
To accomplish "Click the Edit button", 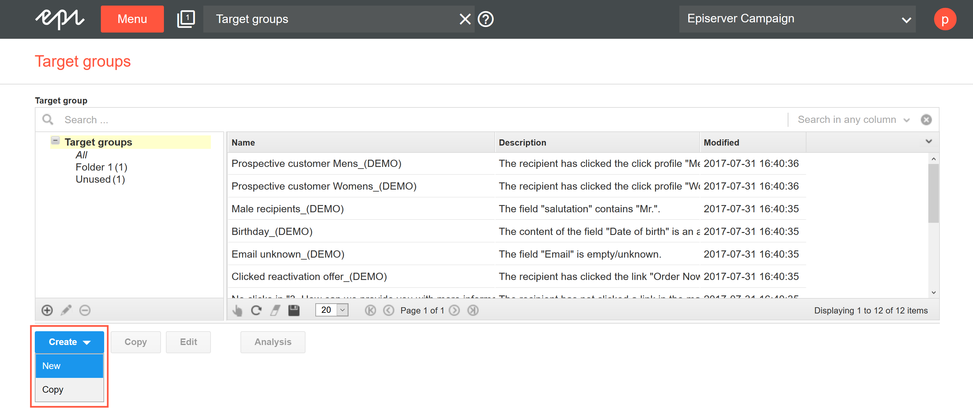I will click(x=187, y=341).
